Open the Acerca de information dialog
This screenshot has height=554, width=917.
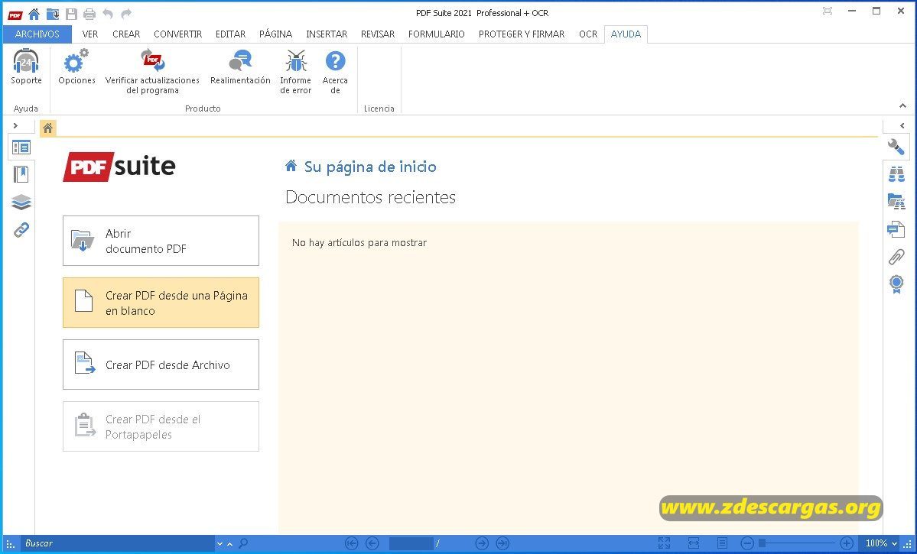pos(335,73)
